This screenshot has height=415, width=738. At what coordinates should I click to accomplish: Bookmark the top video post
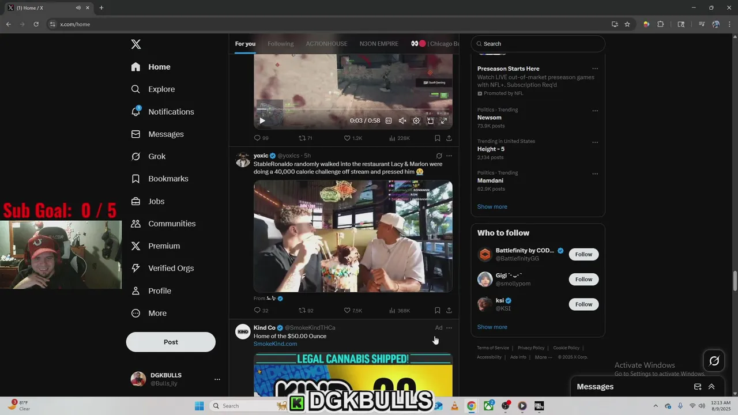437,138
